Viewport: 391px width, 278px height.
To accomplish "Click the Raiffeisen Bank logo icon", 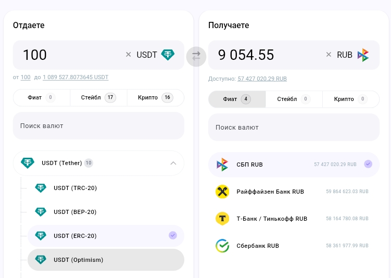I will pyautogui.click(x=222, y=192).
